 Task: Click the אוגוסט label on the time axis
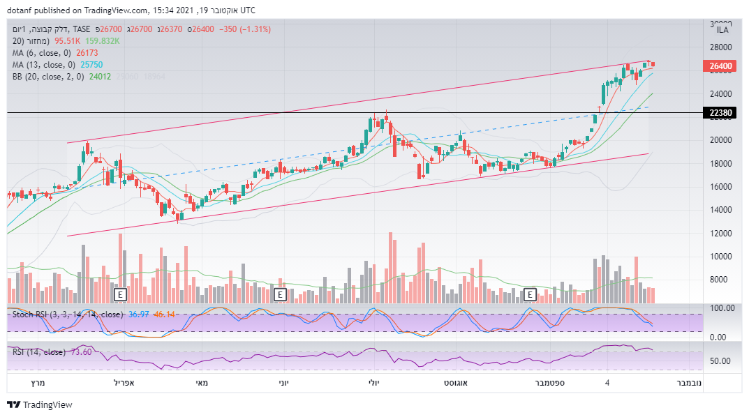click(456, 383)
